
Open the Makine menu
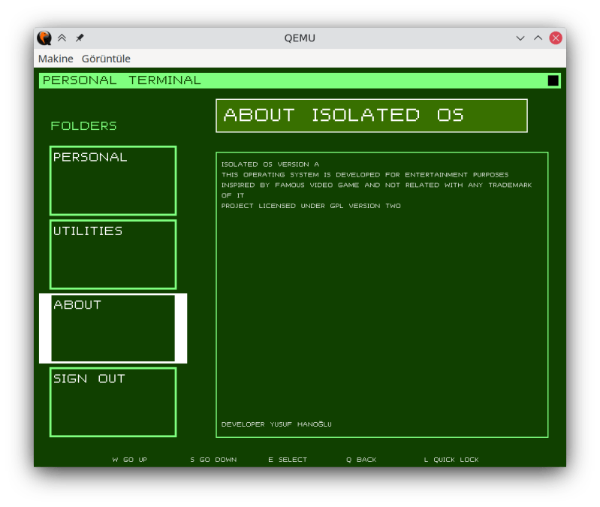coord(56,59)
